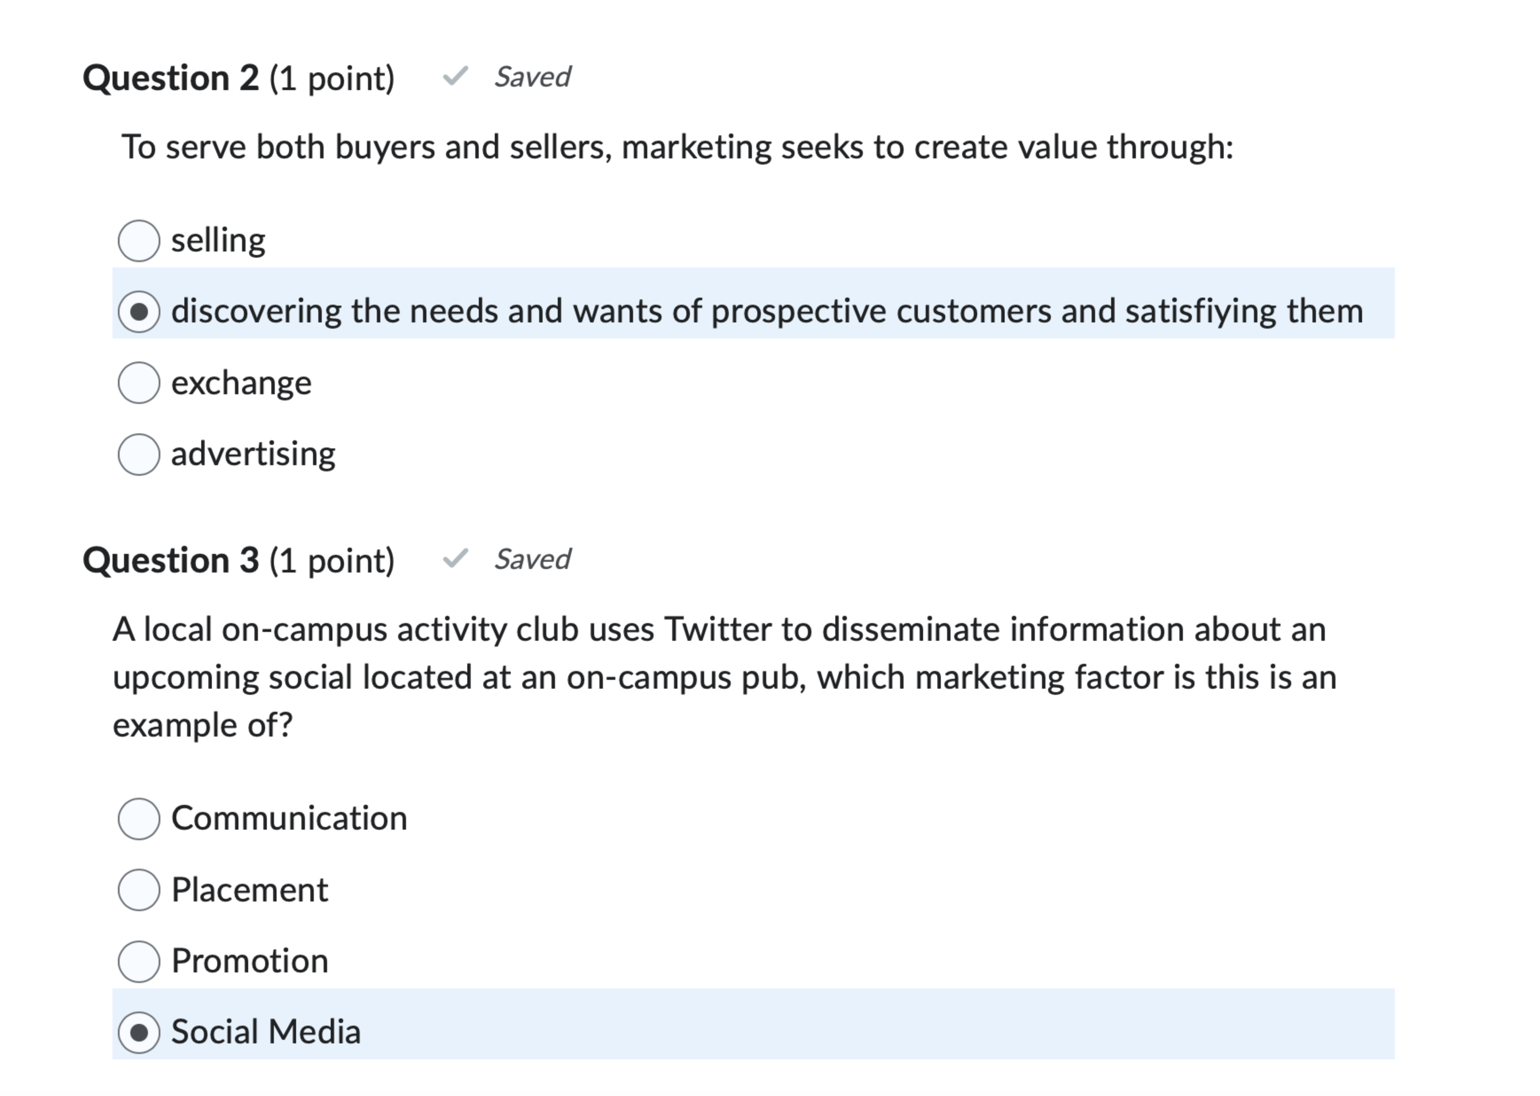Select the 'advertising' radio button
The width and height of the screenshot is (1540, 1096).
coord(138,454)
